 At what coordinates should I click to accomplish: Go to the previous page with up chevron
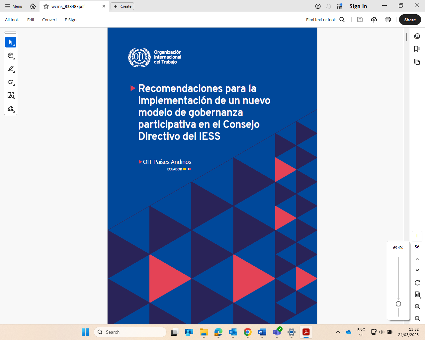(x=417, y=259)
